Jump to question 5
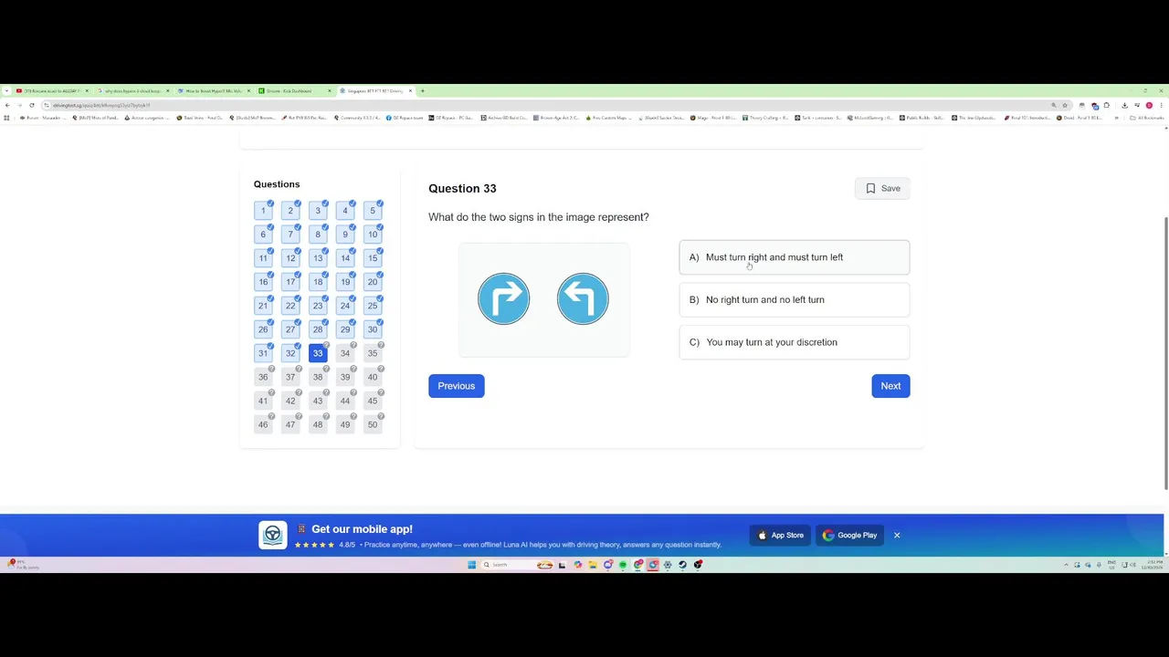1169x657 pixels. pyautogui.click(x=373, y=211)
